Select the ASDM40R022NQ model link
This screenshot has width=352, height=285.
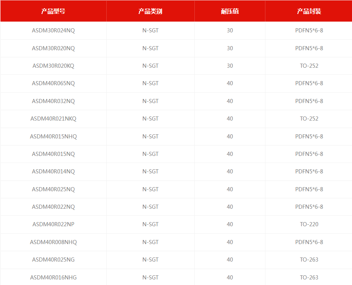tap(53, 207)
